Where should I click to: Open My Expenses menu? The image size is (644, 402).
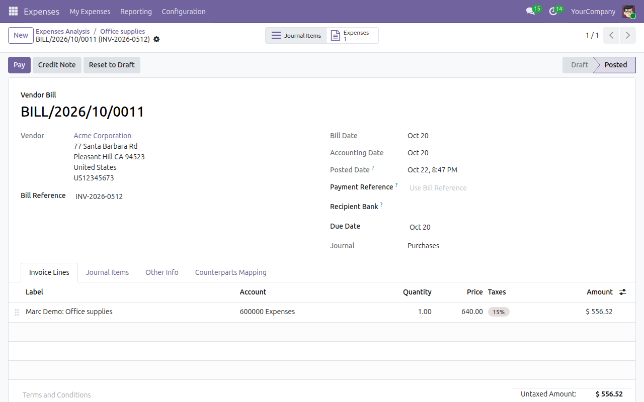point(90,11)
